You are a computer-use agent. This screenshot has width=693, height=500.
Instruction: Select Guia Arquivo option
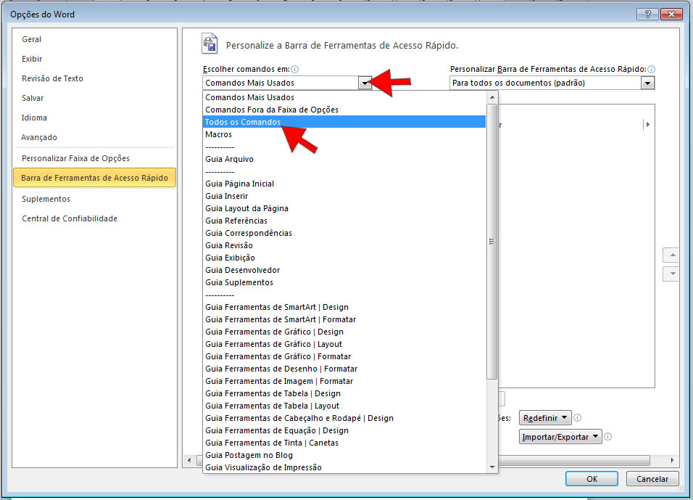344,159
